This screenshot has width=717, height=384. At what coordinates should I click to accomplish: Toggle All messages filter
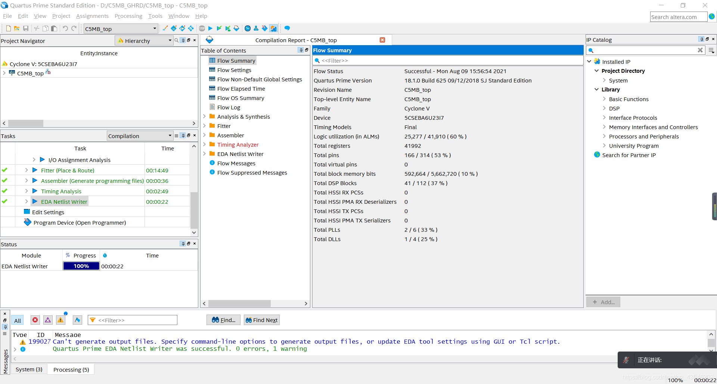tap(18, 320)
